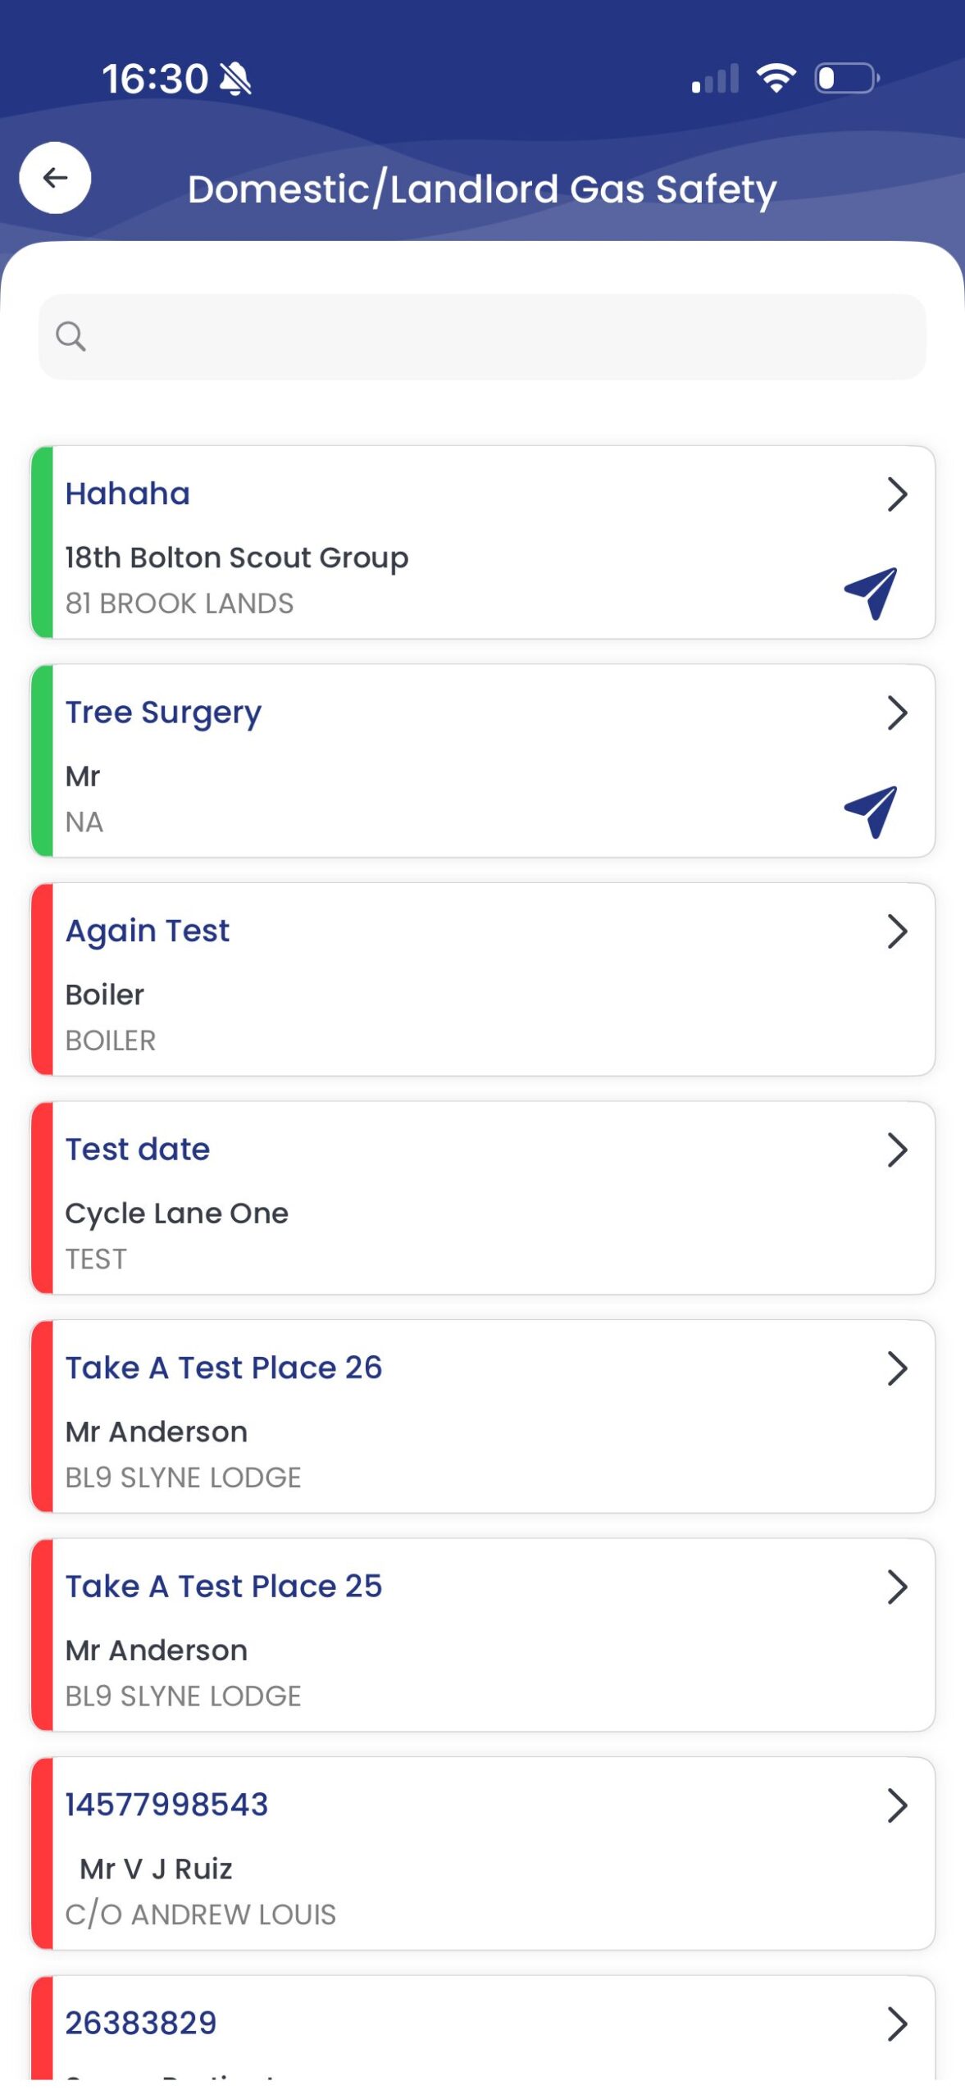This screenshot has width=965, height=2099.
Task: Tap the cellular signal bars icon
Action: [715, 78]
